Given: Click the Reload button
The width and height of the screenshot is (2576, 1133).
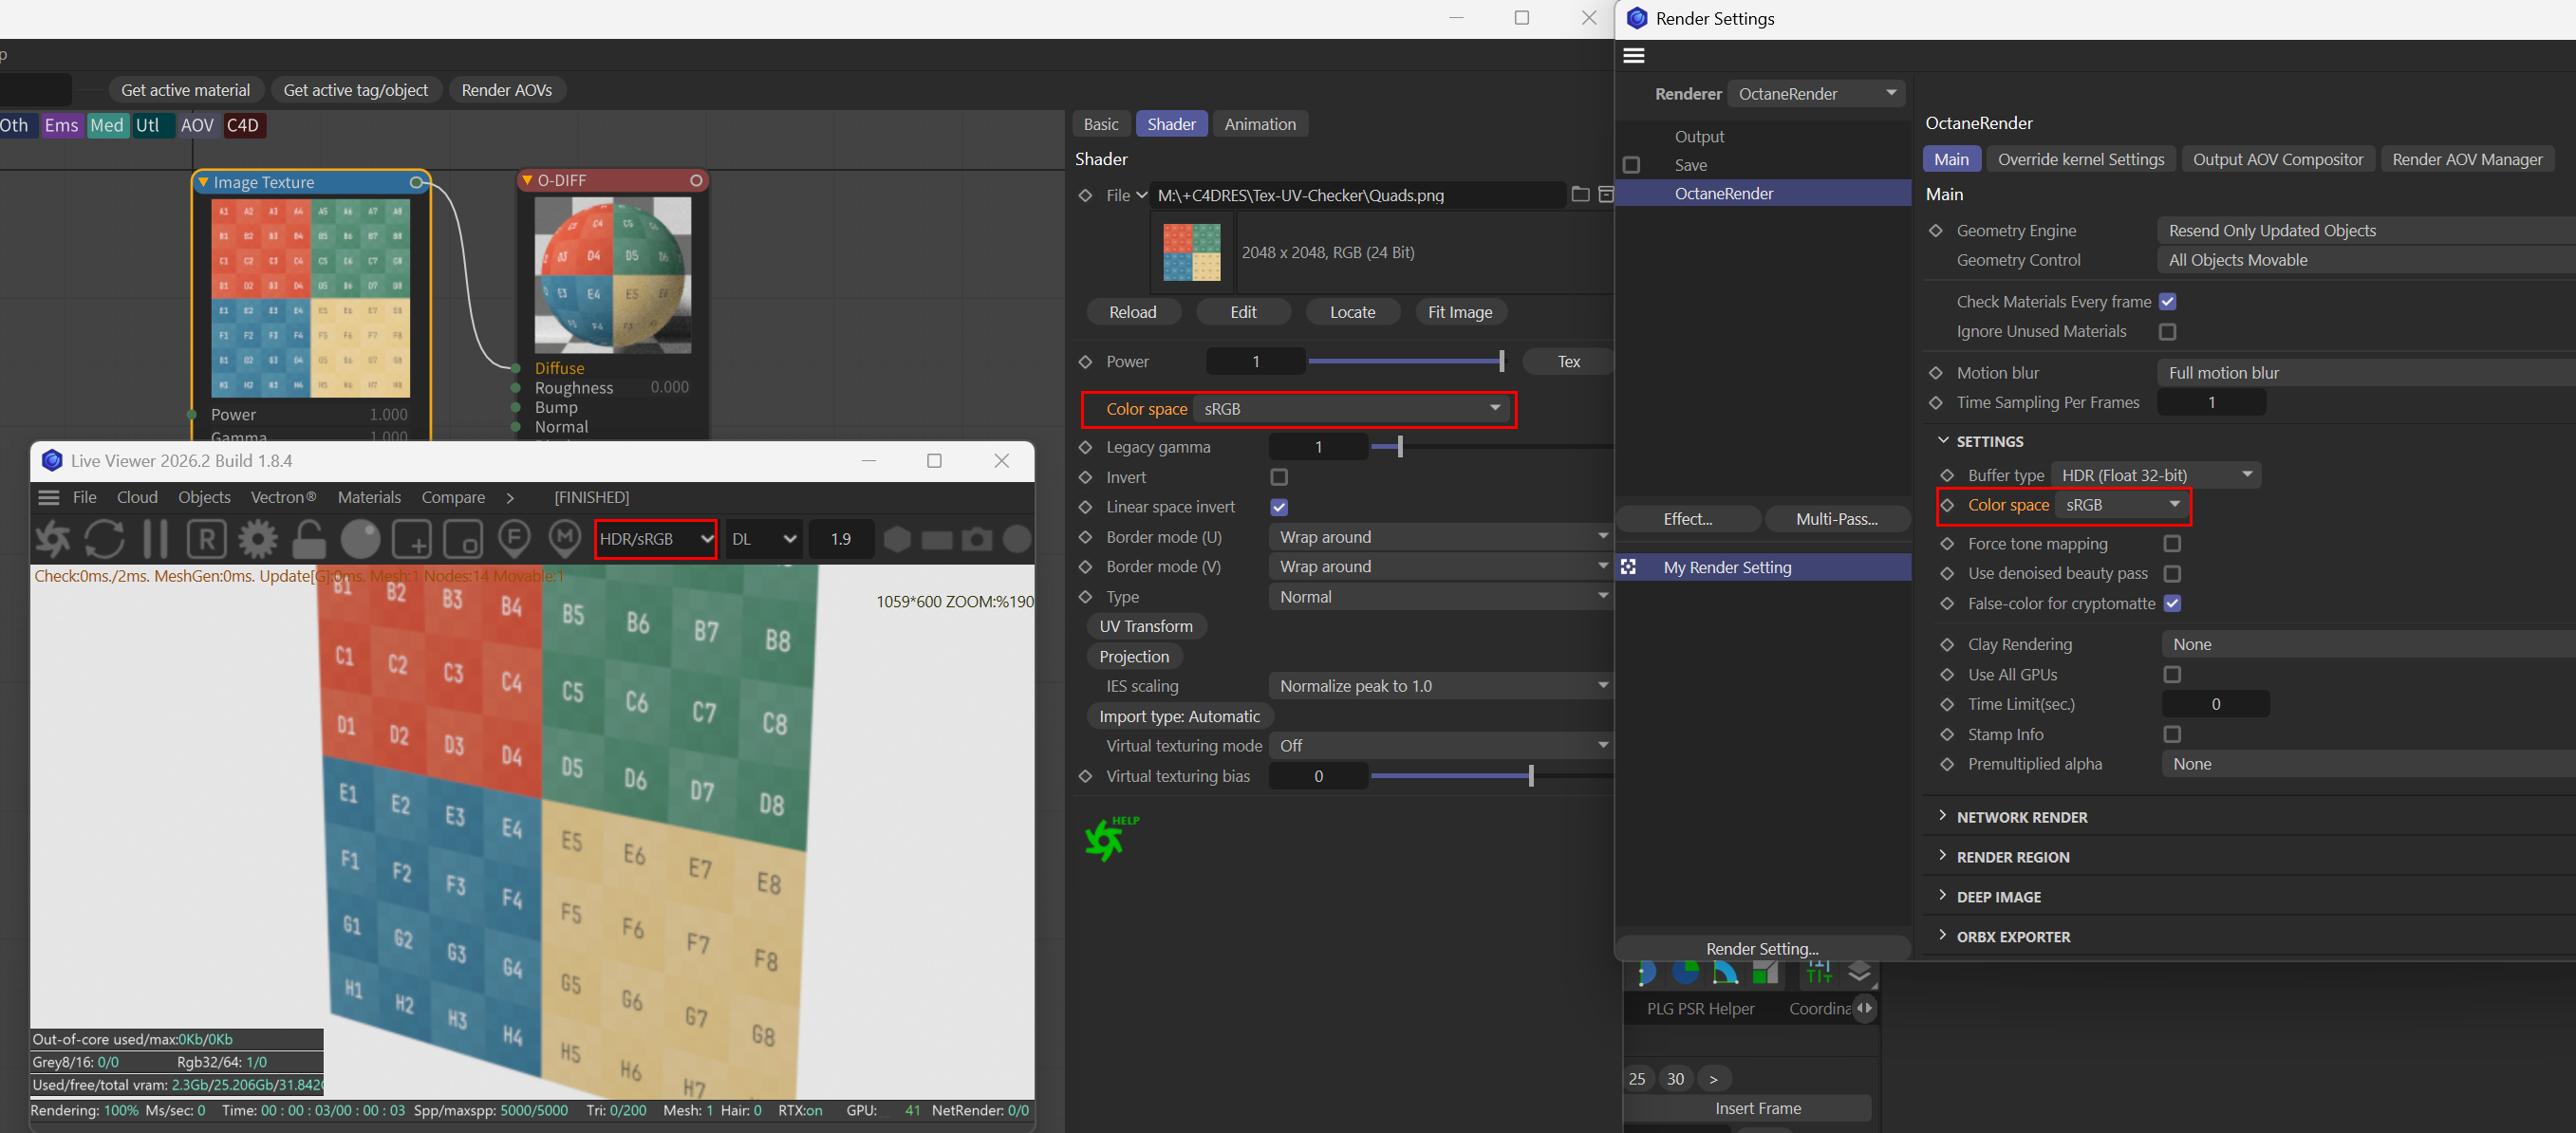Looking at the screenshot, I should coord(1132,312).
